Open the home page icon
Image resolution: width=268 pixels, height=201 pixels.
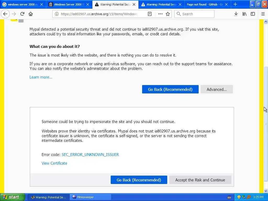[x=31, y=14]
